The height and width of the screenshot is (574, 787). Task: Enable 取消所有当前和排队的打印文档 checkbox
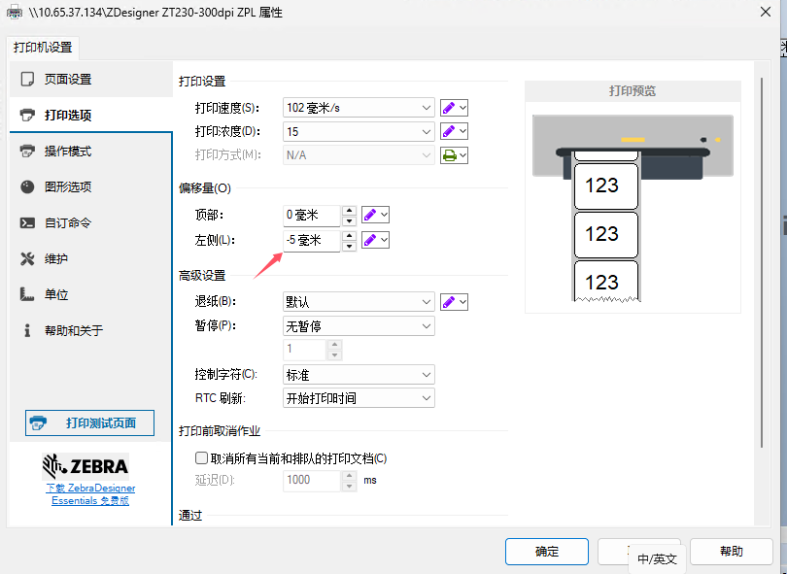point(201,458)
